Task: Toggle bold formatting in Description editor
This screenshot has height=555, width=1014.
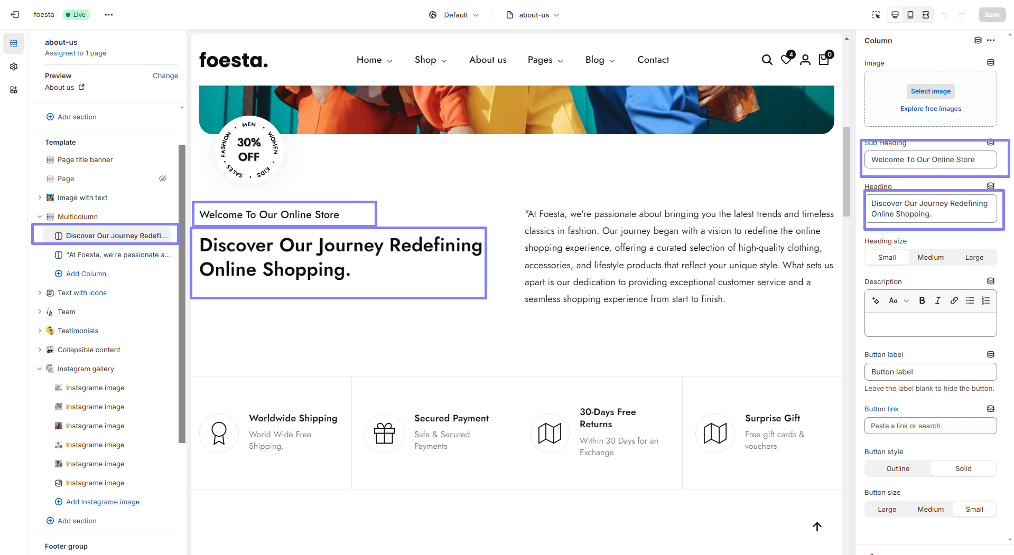Action: (x=922, y=300)
